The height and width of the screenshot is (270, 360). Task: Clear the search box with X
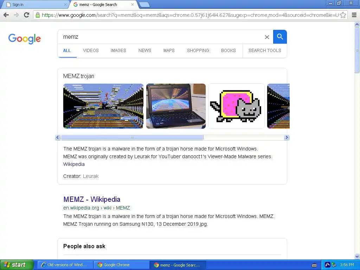[267, 37]
